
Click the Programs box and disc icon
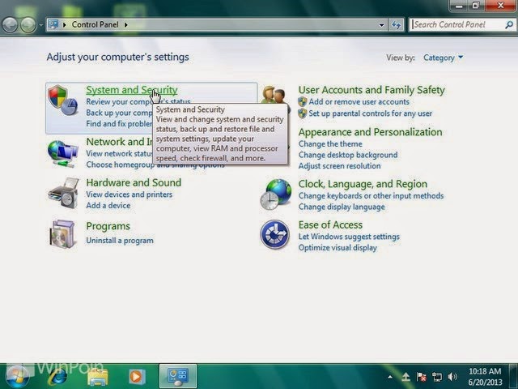(62, 234)
